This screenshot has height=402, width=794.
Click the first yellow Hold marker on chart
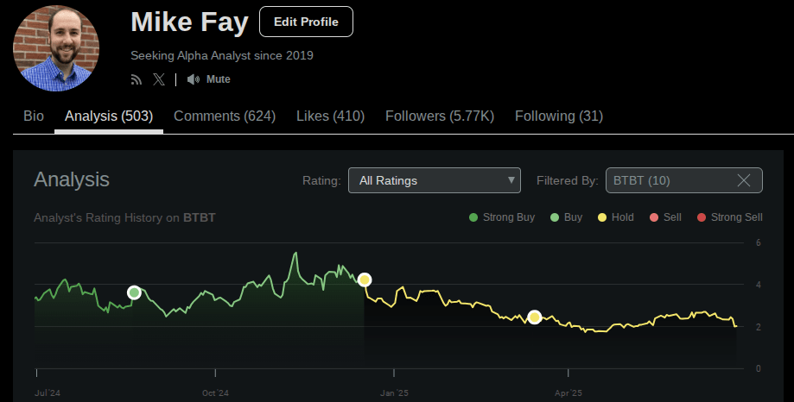pyautogui.click(x=365, y=280)
